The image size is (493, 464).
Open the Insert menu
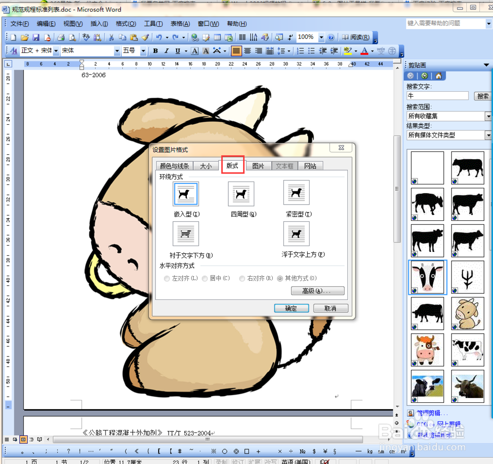coord(99,24)
